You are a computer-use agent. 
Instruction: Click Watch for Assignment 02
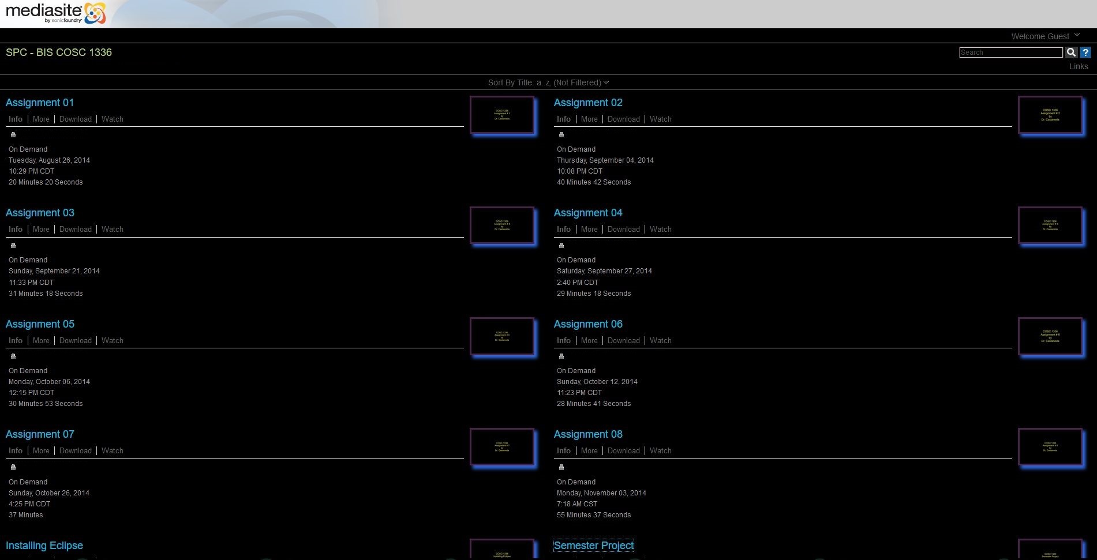coord(661,119)
